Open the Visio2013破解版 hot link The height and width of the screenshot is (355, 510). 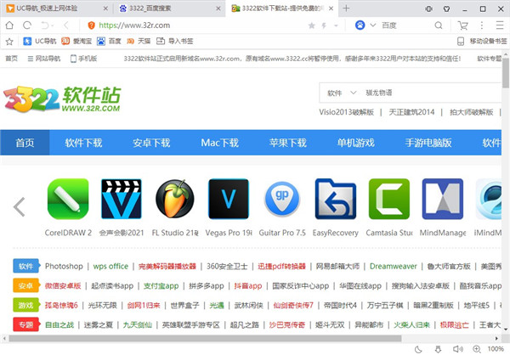[347, 112]
